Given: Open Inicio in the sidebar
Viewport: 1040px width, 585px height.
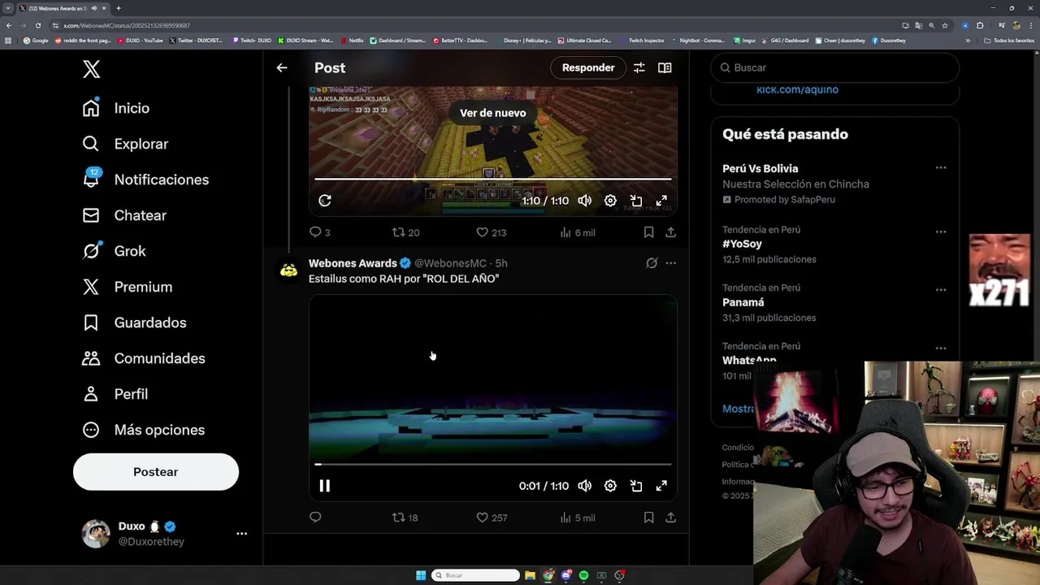Looking at the screenshot, I should click(116, 108).
